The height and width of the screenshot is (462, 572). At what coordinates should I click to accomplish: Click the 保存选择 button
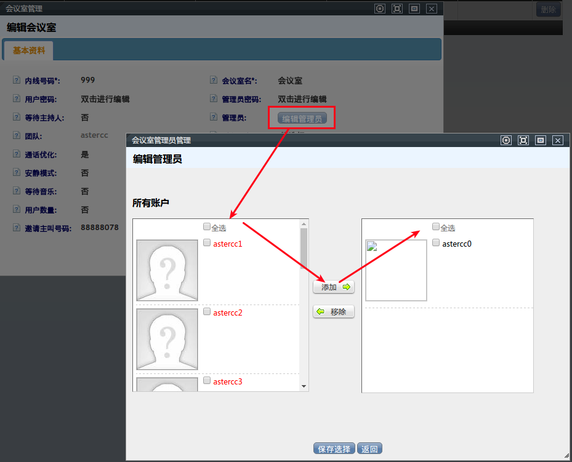(334, 449)
